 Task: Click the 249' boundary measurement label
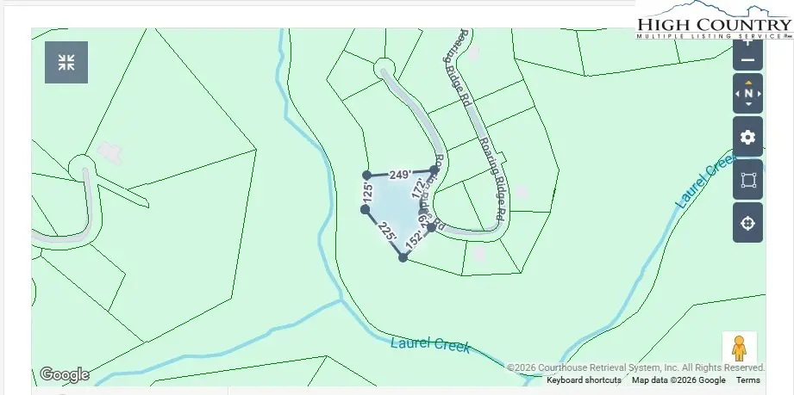pyautogui.click(x=399, y=175)
